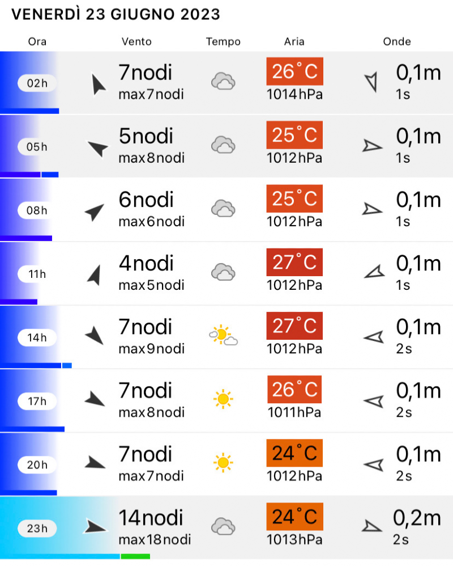
Task: Click the 24°C temperature badge at 20h
Action: [x=294, y=453]
